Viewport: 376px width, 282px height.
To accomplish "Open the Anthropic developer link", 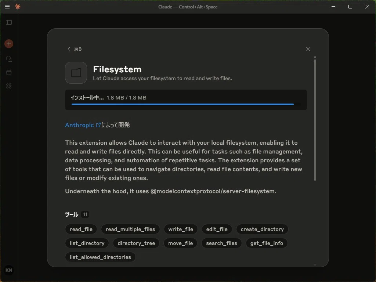I will point(79,125).
